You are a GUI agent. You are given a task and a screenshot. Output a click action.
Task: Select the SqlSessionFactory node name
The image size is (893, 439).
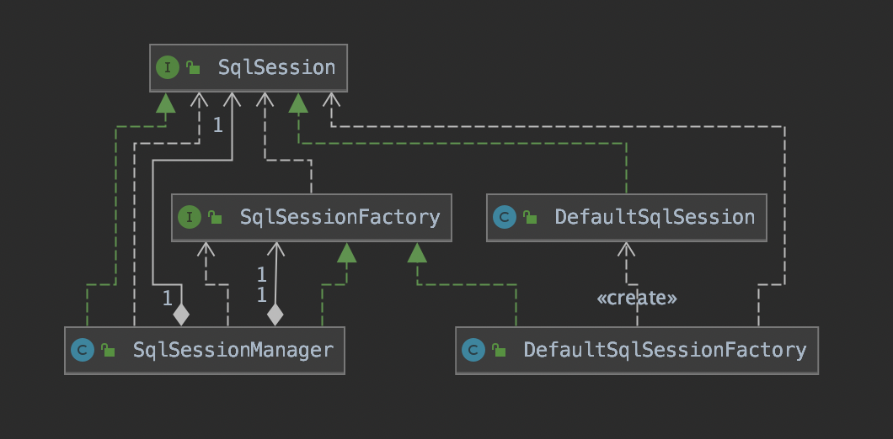point(340,218)
